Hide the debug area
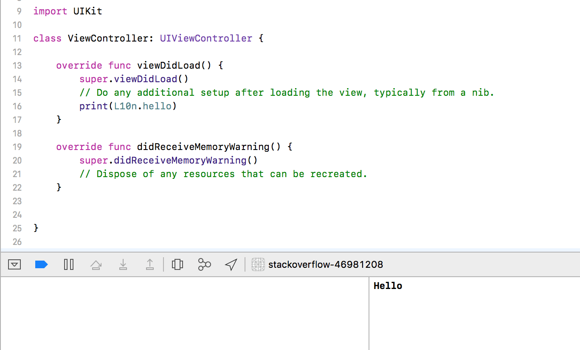Viewport: 580px width, 350px height. tap(14, 264)
